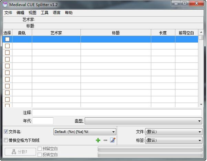Click the 长度 column header
The height and width of the screenshot is (161, 207).
tap(163, 33)
